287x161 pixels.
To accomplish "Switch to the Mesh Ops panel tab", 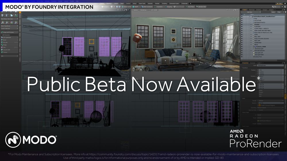I will [x=252, y=10].
